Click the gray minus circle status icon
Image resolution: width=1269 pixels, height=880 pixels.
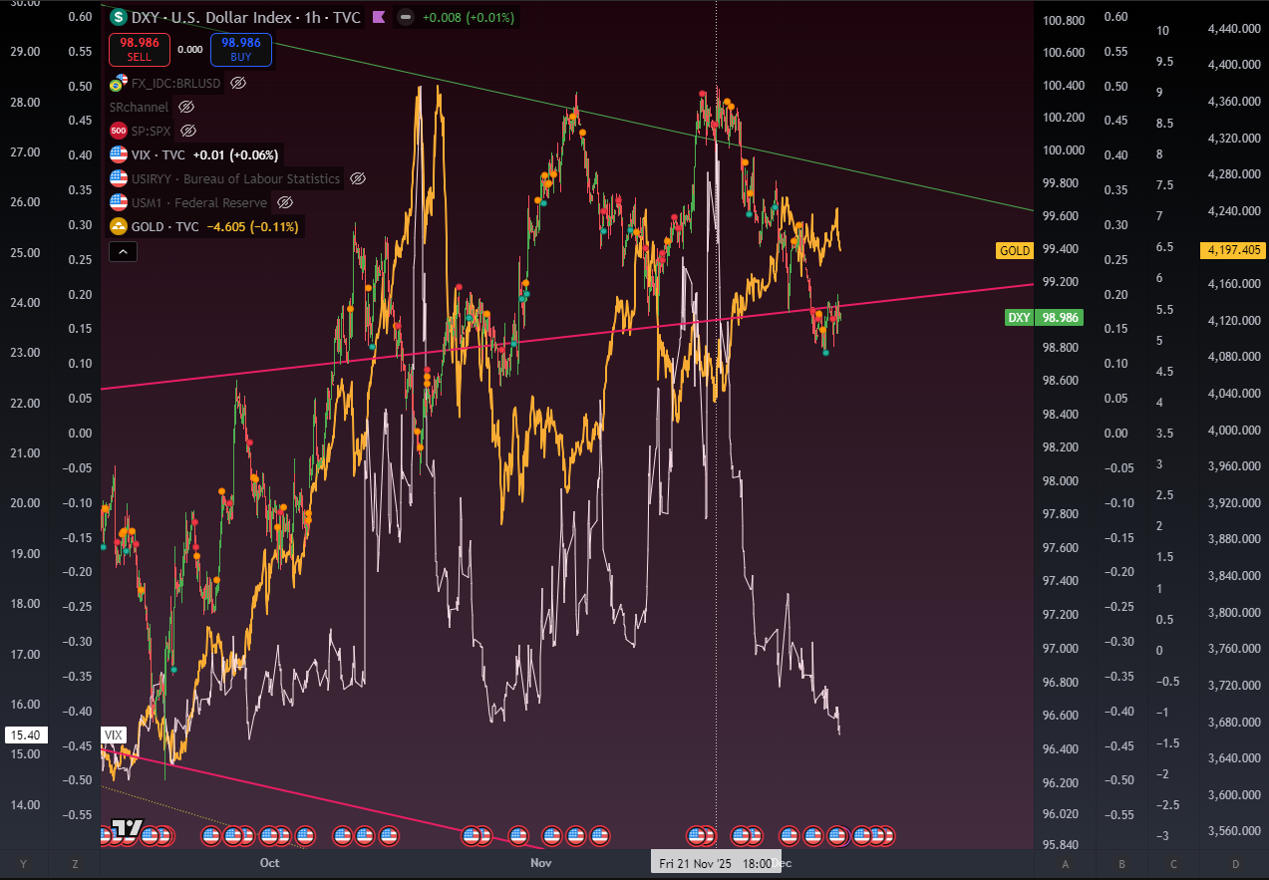(x=405, y=17)
